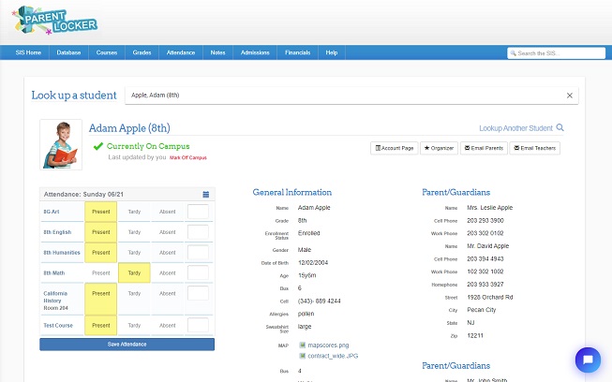Mark 8G Art as Tardy
Image resolution: width=612 pixels, height=382 pixels.
134,212
